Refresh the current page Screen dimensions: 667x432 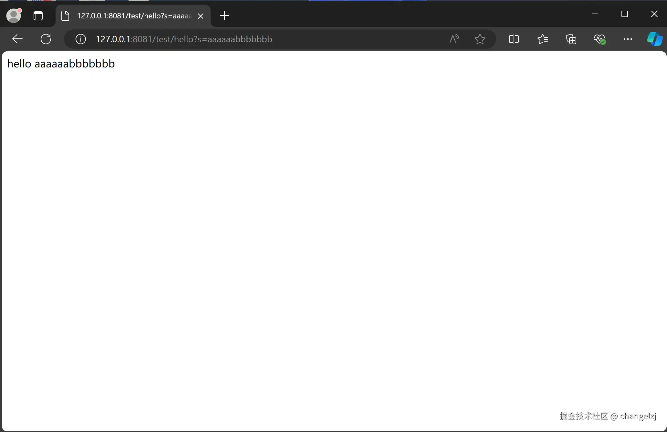pyautogui.click(x=46, y=39)
